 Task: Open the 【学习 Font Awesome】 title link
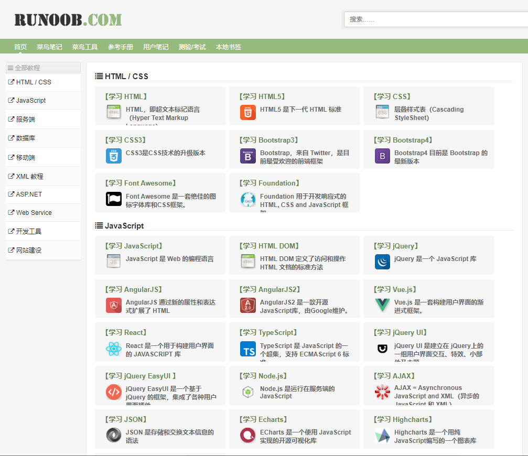[141, 183]
